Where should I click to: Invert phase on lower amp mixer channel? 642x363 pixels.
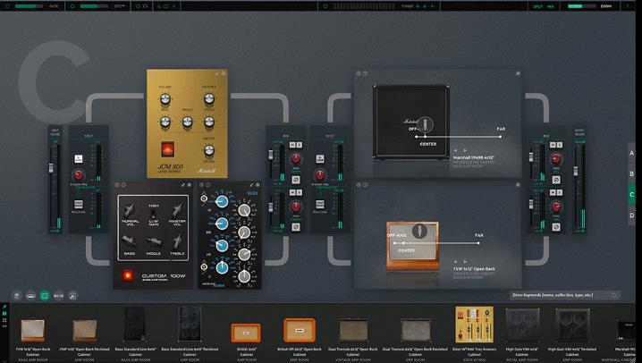pos(296,227)
